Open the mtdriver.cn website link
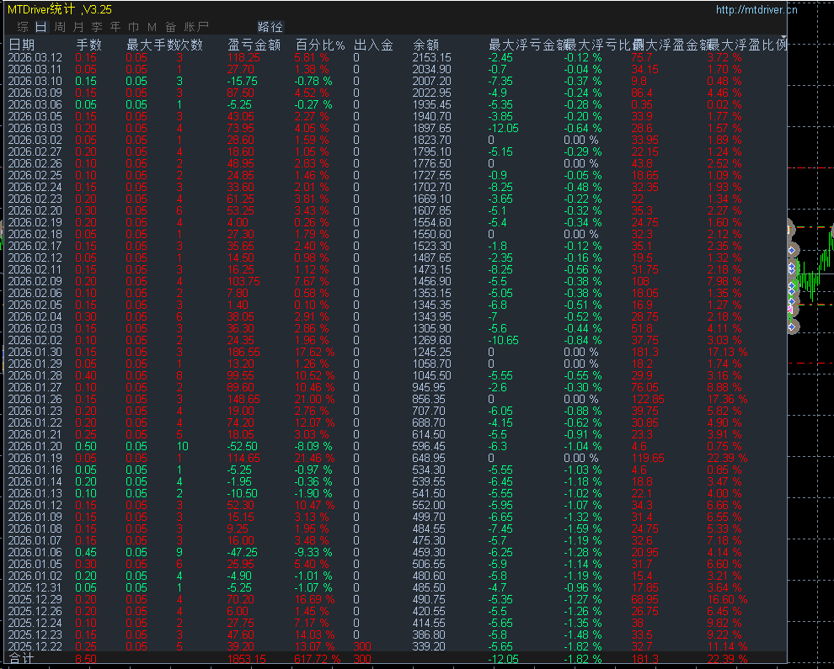 click(756, 9)
